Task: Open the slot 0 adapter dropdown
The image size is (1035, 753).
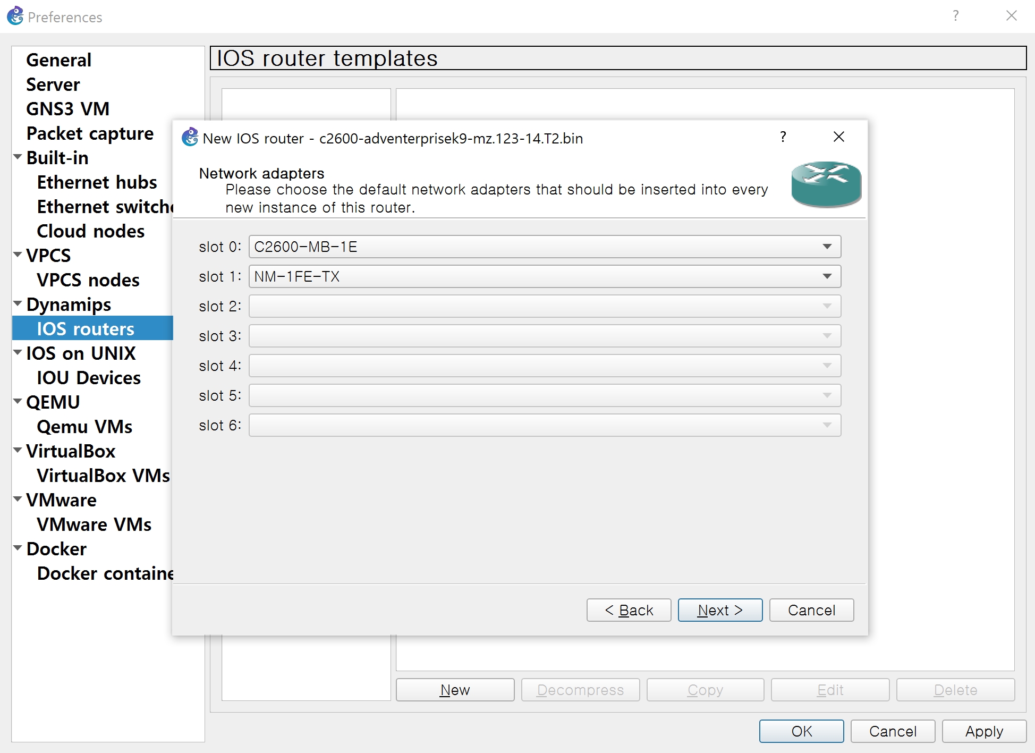Action: click(545, 247)
